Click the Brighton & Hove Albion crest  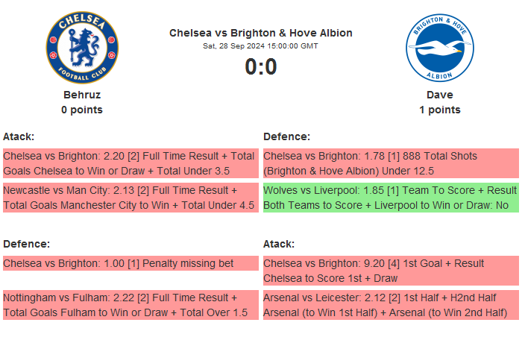(x=439, y=48)
